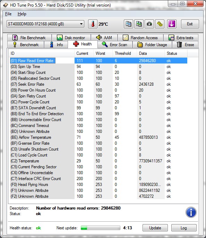Select the (BD) Unknown Attribute row
This screenshot has width=206, height=238.
tap(98, 131)
